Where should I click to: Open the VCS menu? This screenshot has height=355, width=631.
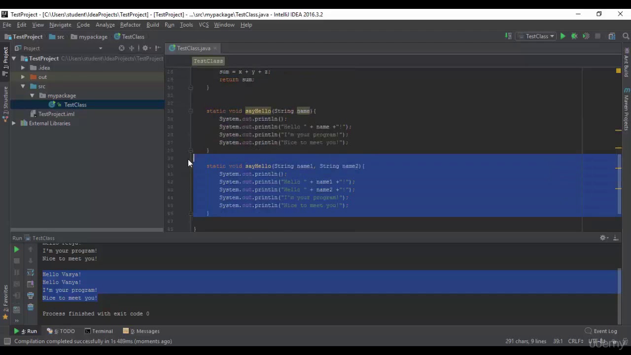coord(204,25)
